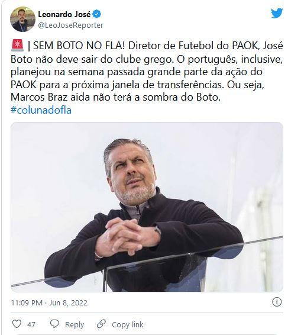Click the blue verified badge

tap(97, 14)
